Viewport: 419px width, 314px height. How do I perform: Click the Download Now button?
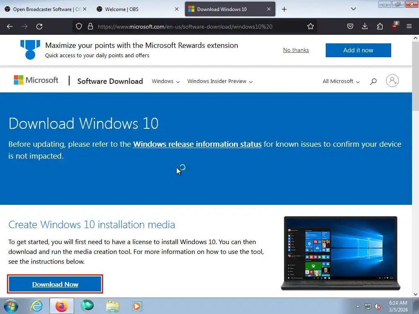[55, 284]
